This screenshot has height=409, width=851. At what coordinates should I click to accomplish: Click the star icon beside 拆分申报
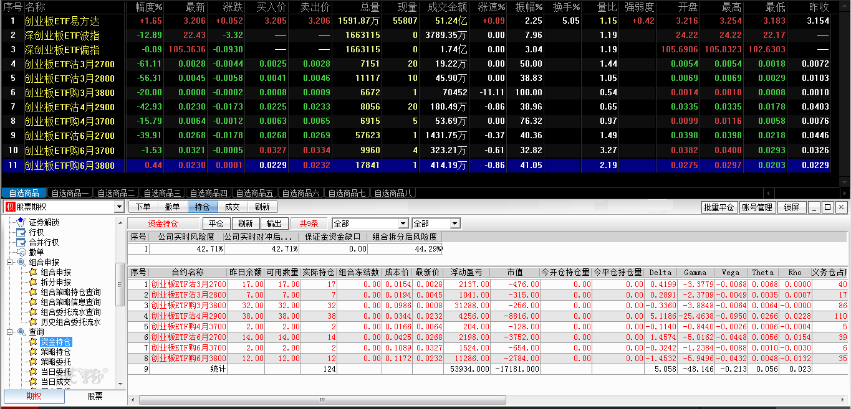pyautogui.click(x=33, y=282)
